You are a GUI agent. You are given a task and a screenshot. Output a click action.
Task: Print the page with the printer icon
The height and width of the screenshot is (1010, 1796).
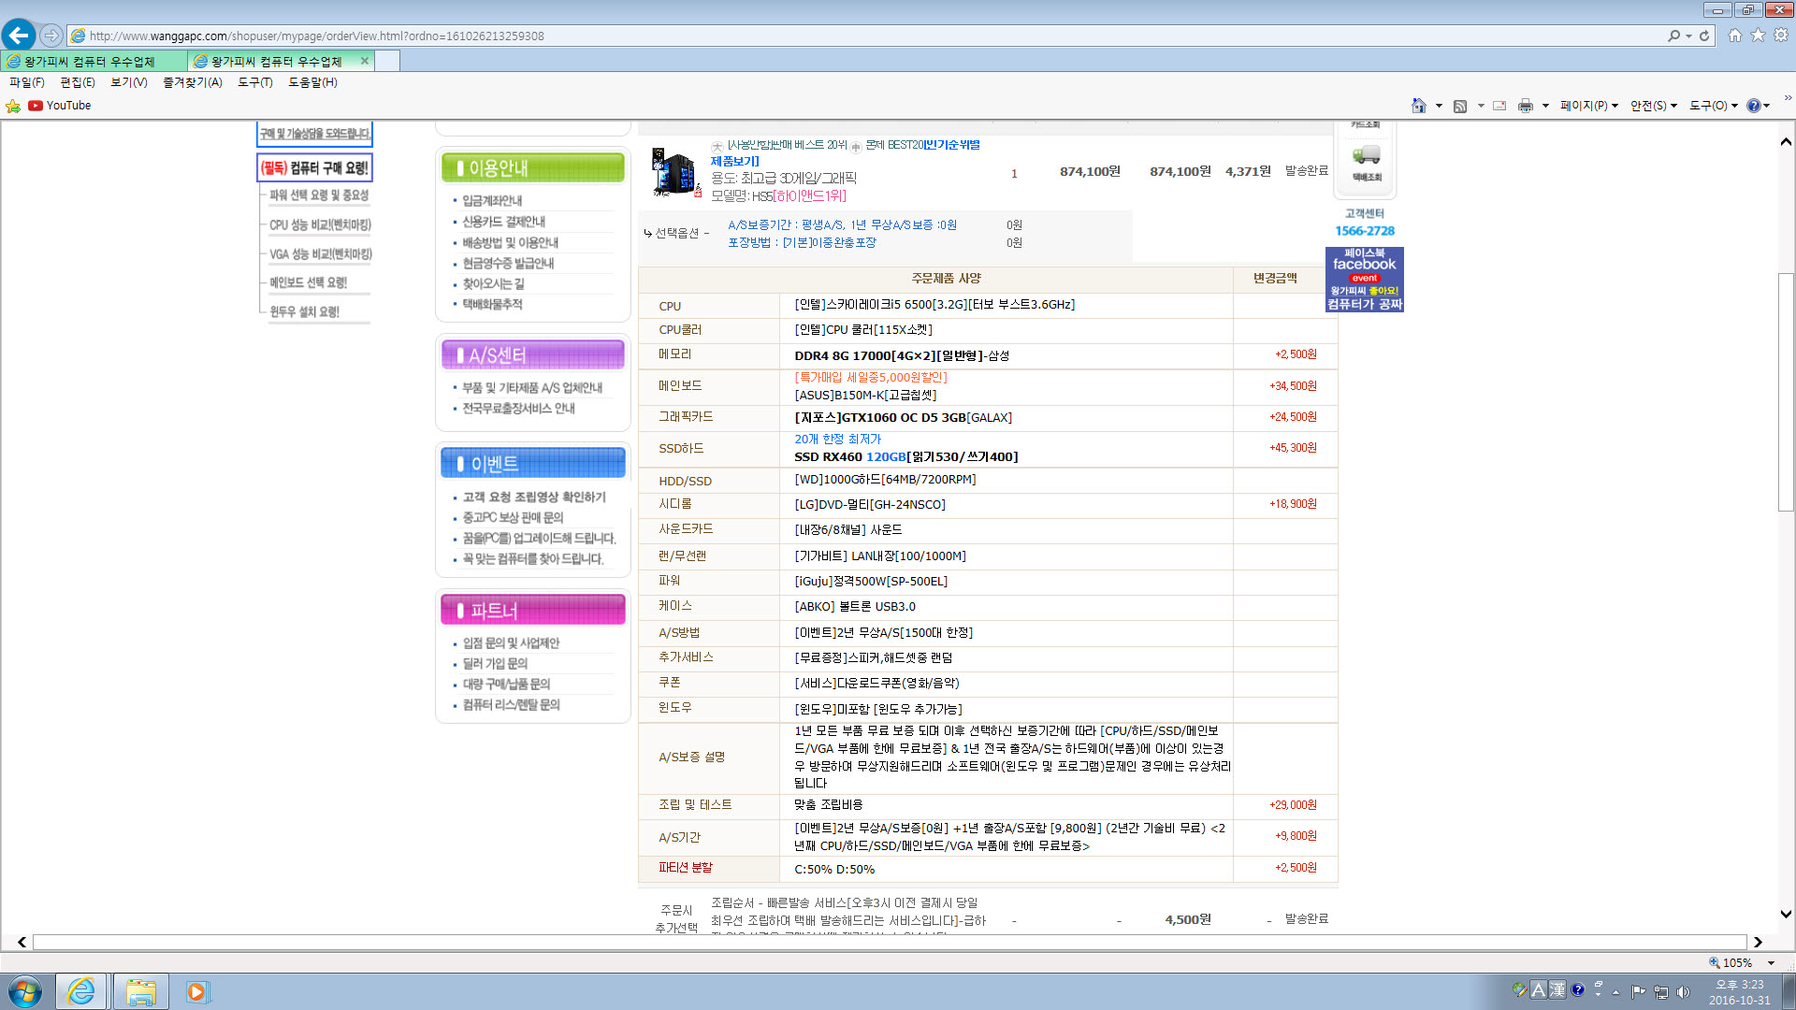1526,106
